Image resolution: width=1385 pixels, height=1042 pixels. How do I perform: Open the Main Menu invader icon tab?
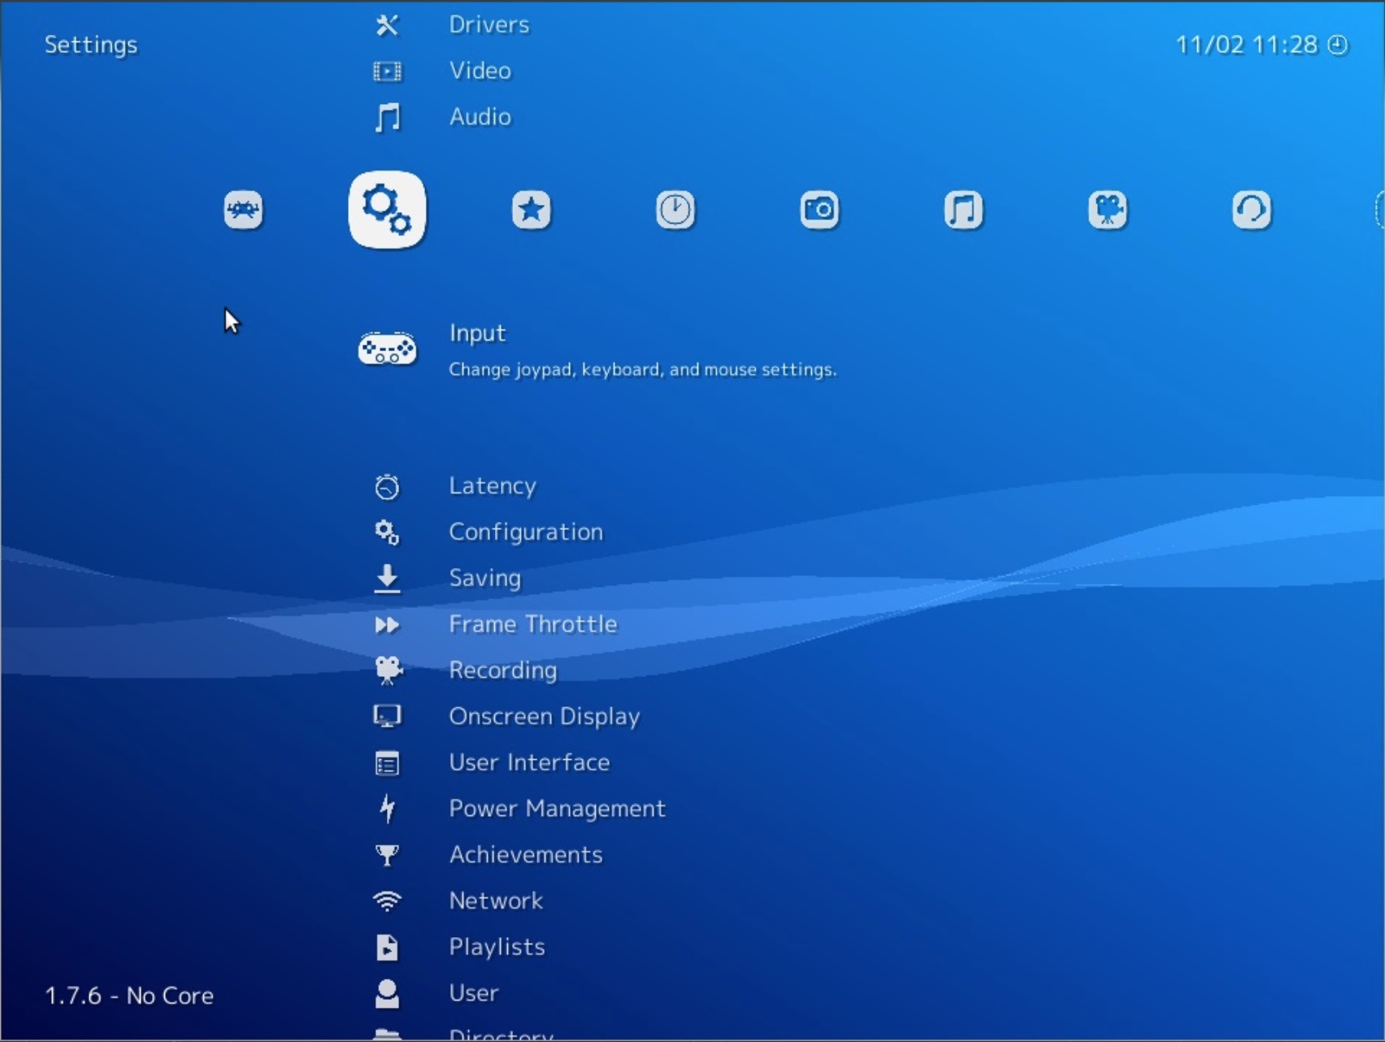coord(243,210)
